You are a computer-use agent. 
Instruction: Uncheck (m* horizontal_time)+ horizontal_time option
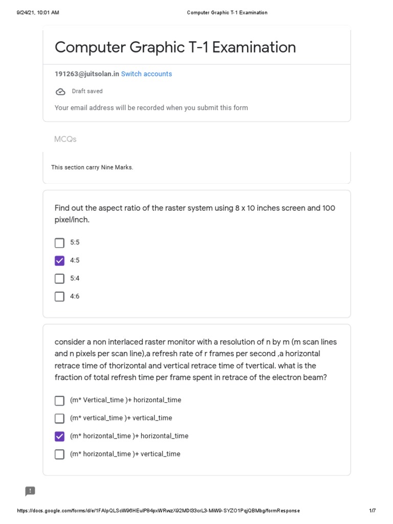59,436
